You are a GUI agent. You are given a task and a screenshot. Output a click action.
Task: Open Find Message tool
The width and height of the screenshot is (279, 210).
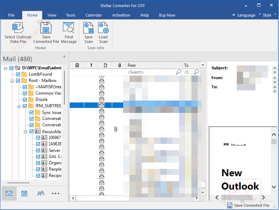69,33
